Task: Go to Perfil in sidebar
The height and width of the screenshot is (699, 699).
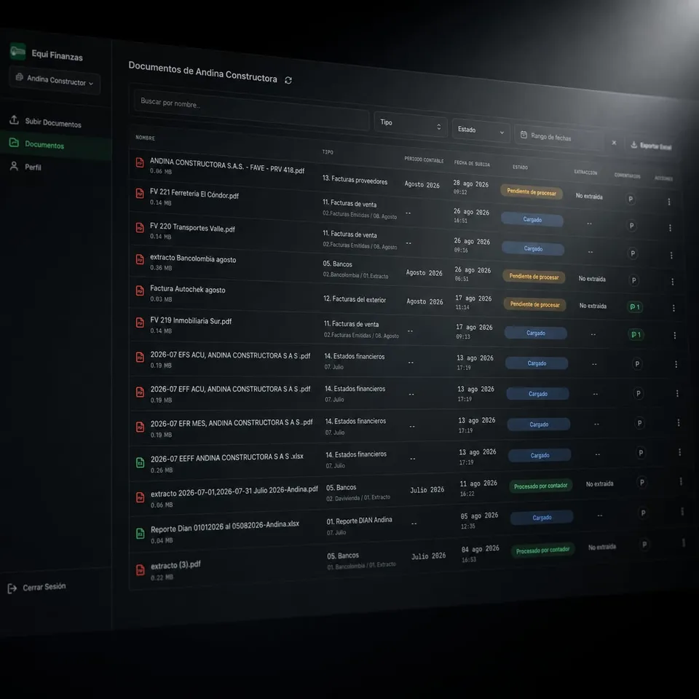Action: [26, 167]
